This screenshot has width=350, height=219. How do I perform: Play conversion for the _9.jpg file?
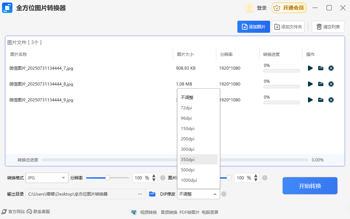click(310, 100)
